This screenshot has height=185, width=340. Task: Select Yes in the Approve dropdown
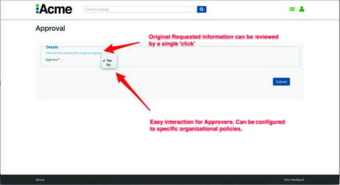pos(109,60)
